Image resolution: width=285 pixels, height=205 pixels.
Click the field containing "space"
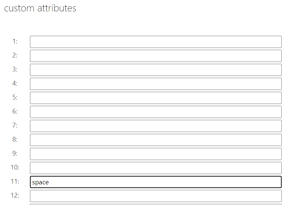[x=156, y=182]
